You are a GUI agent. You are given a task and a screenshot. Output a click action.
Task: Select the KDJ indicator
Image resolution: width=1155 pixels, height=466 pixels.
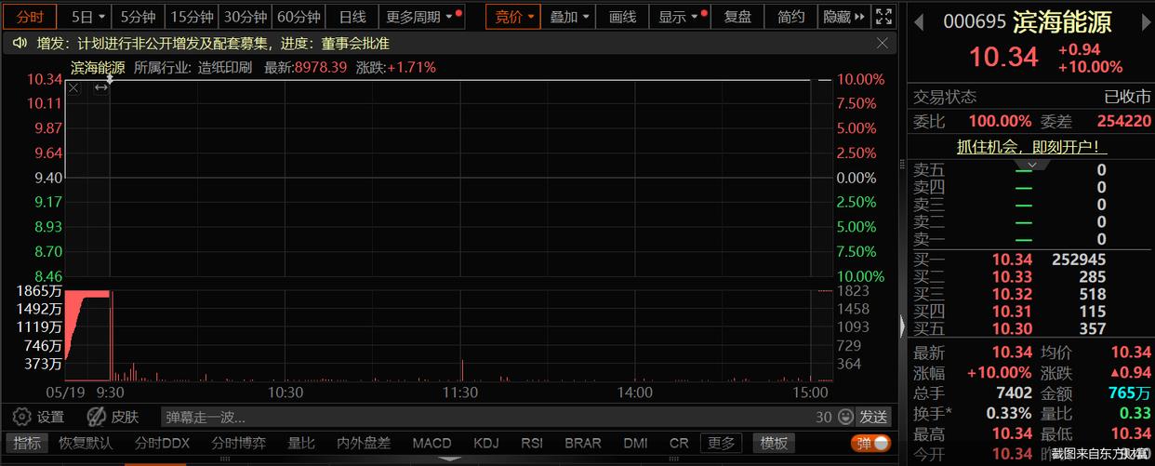click(x=485, y=443)
